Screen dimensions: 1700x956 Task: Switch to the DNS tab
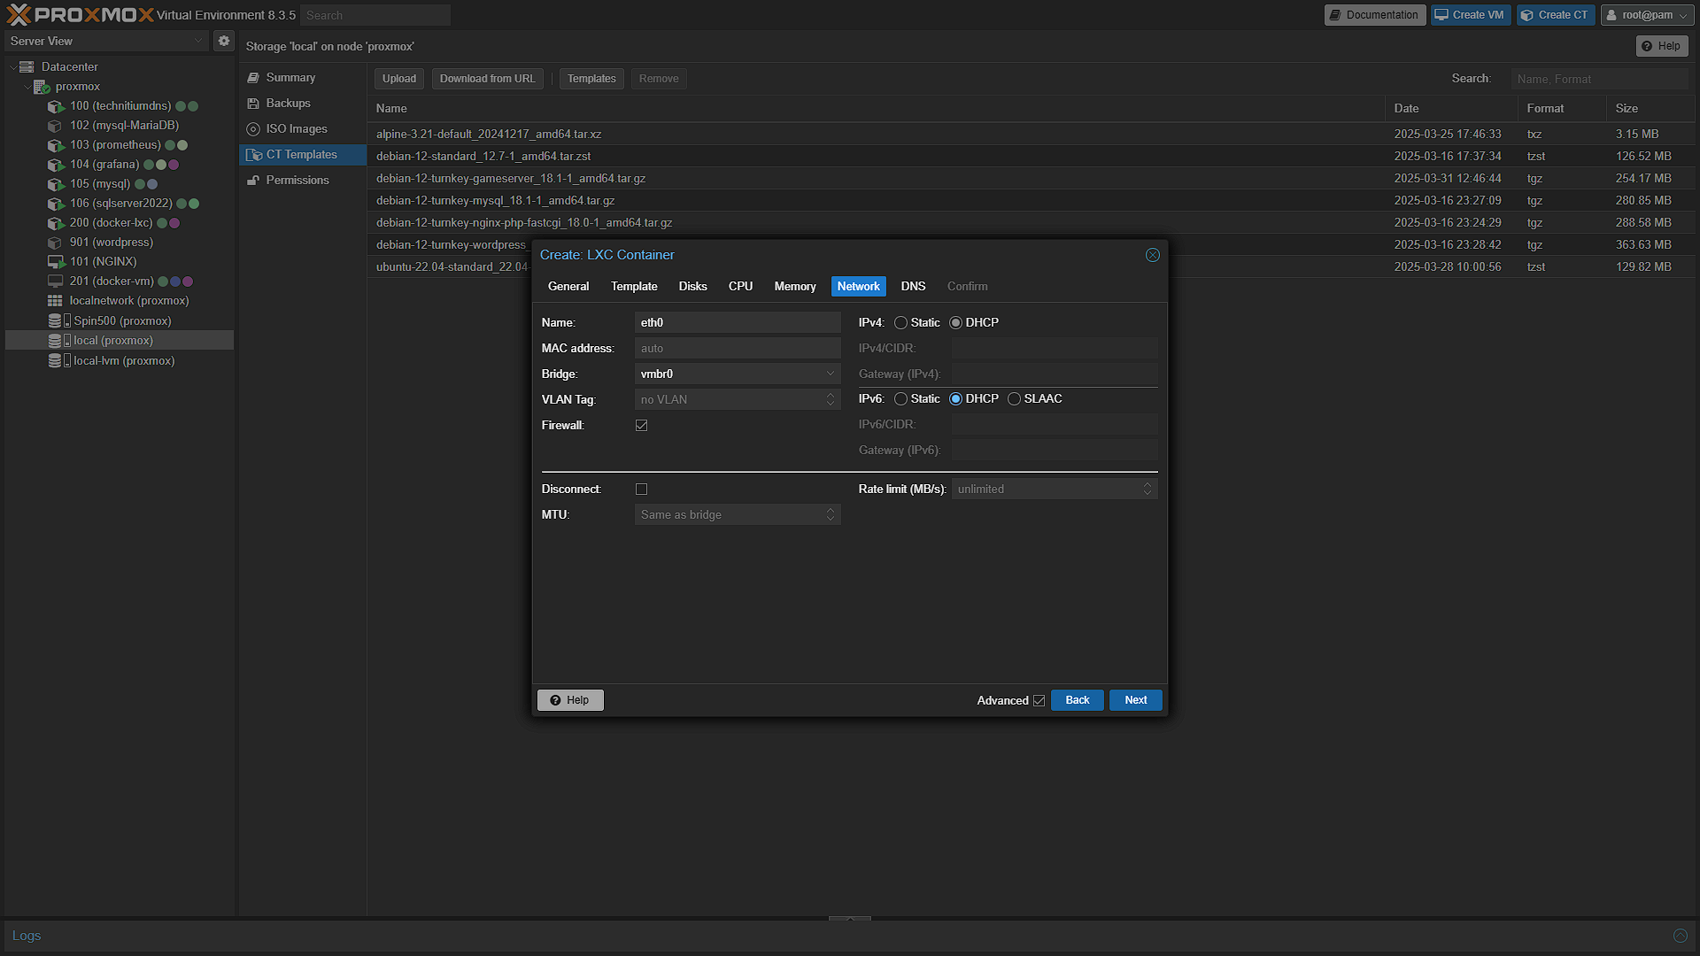pyautogui.click(x=913, y=287)
